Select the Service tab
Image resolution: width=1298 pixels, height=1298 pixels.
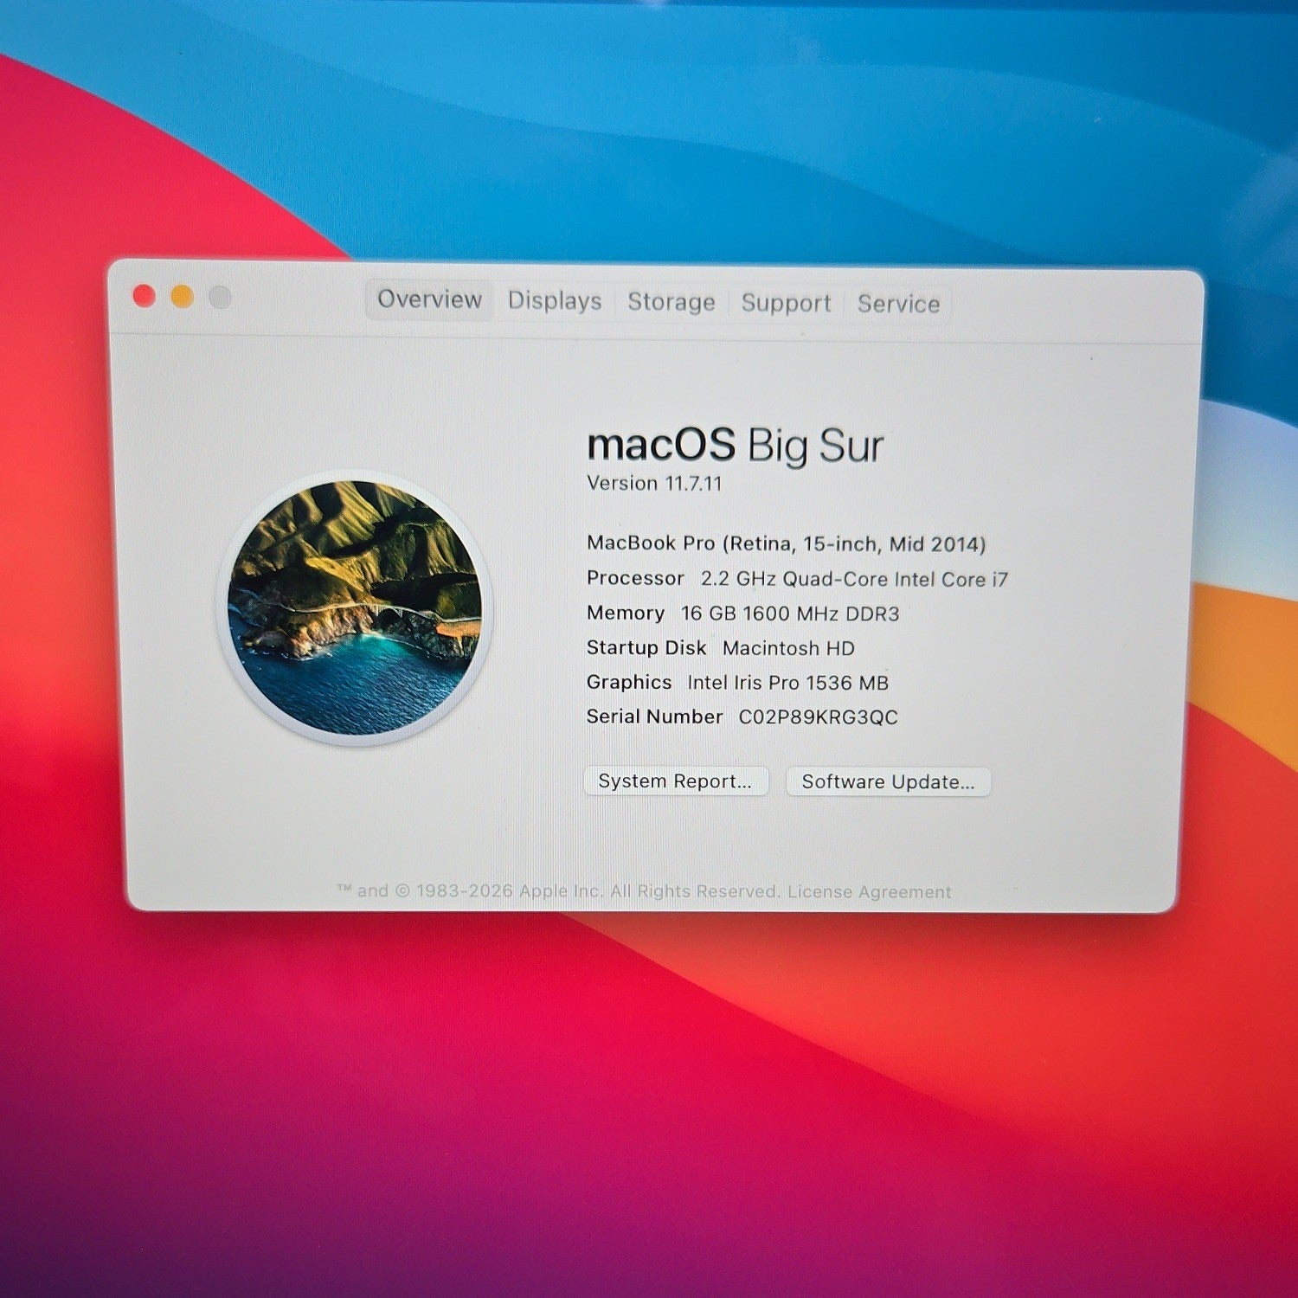point(898,304)
